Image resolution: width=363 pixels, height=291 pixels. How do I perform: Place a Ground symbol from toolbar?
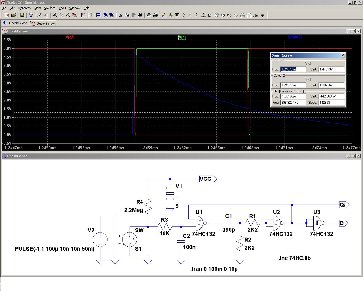(170, 15)
